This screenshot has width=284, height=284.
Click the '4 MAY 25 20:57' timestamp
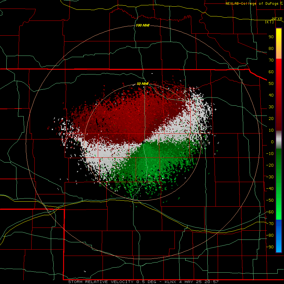point(199,282)
